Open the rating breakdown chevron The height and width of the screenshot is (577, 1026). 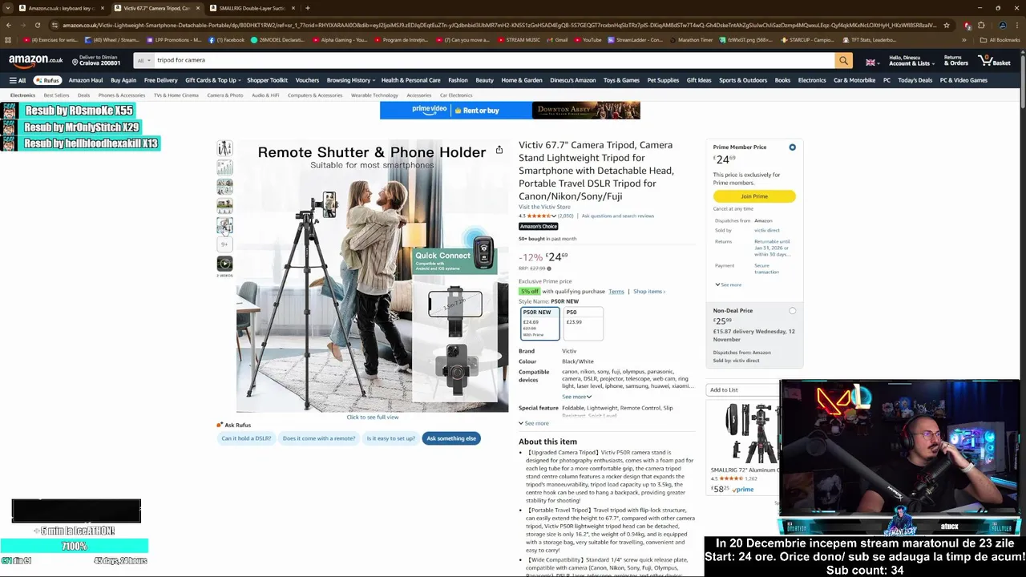point(554,216)
